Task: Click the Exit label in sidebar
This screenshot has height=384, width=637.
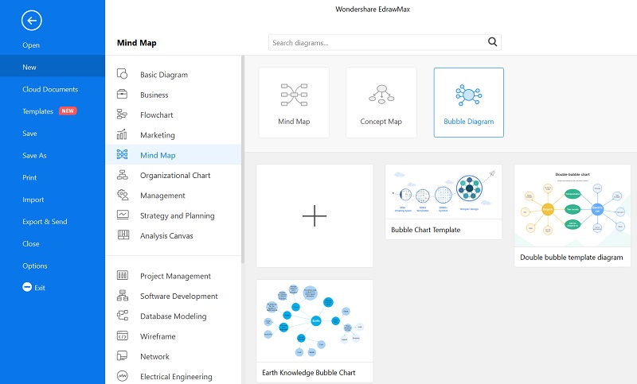Action: coord(40,288)
